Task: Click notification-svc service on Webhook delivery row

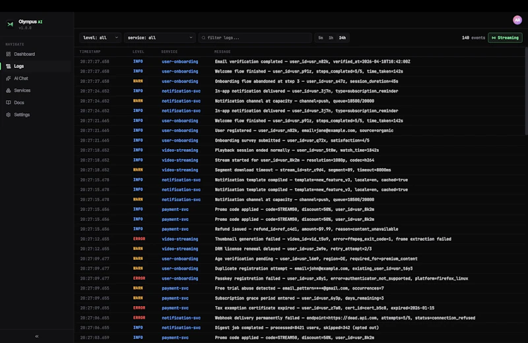Action: tap(181, 318)
